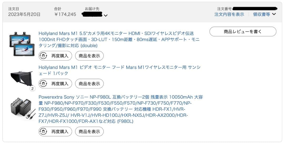Click the quantity 2 badge on sunshade
The width and height of the screenshot is (284, 143).
coord(32,89)
